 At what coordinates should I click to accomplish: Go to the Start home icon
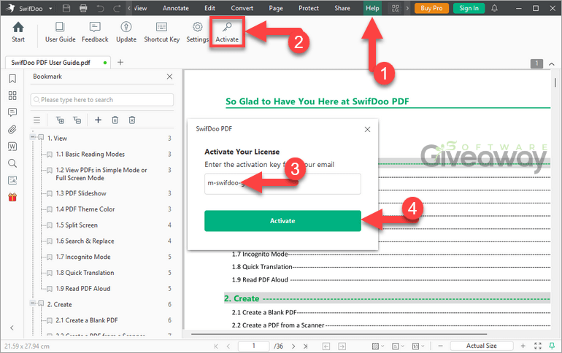tap(18, 32)
